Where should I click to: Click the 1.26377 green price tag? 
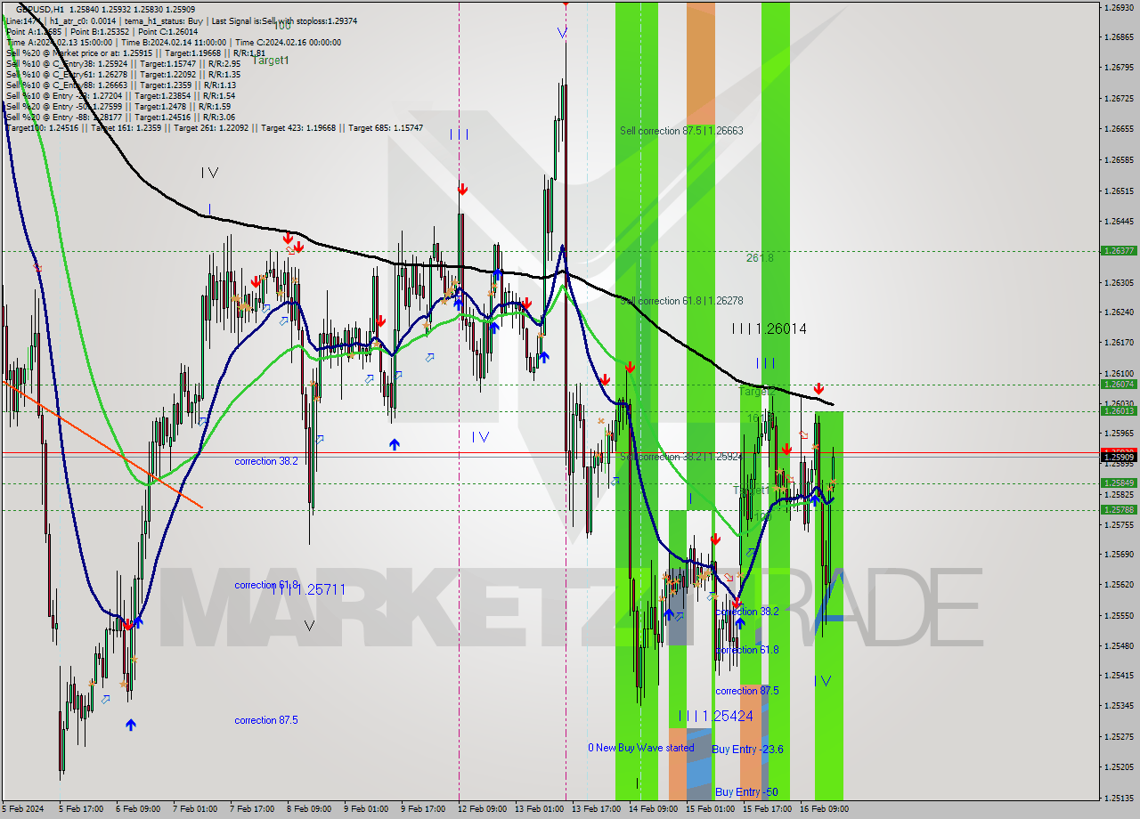(x=1119, y=251)
